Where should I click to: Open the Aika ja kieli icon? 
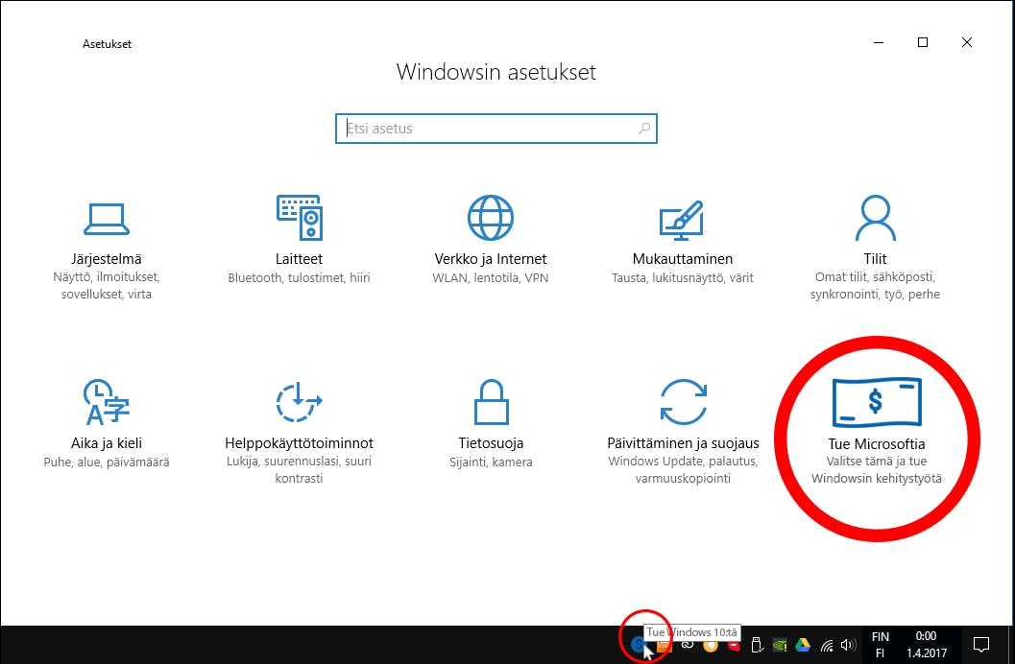click(x=107, y=402)
